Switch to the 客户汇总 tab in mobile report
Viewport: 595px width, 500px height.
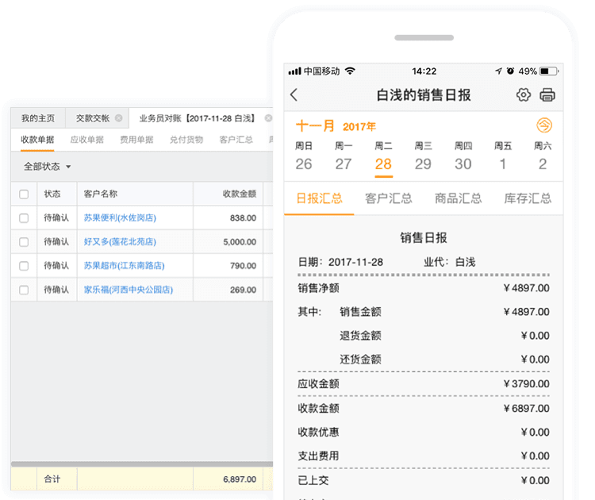(x=388, y=198)
